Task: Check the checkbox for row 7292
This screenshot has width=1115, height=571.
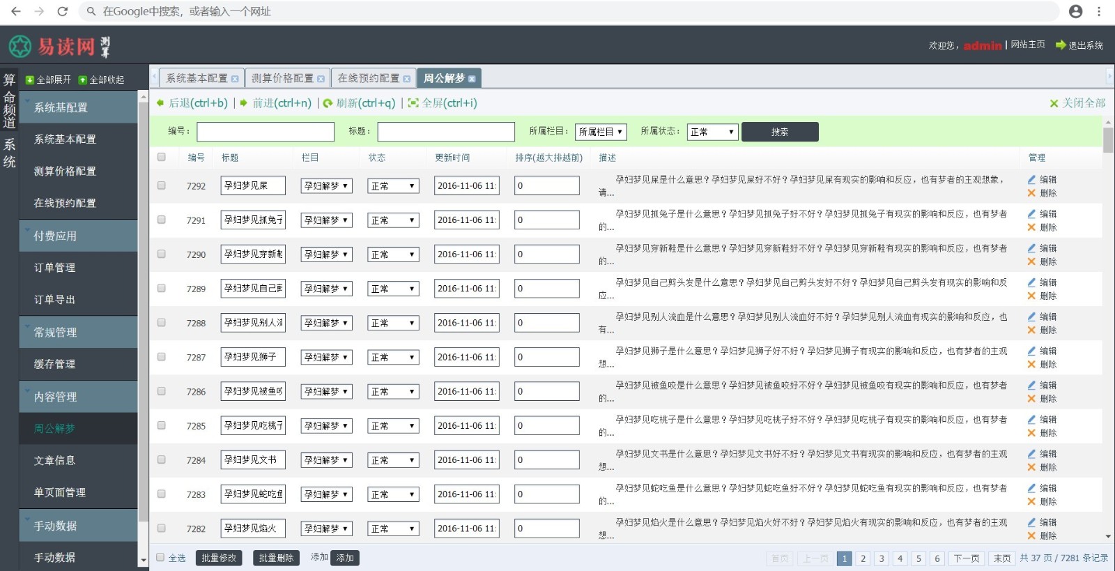Action: (x=162, y=185)
